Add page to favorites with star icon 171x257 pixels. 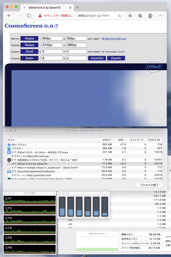[x=119, y=16]
